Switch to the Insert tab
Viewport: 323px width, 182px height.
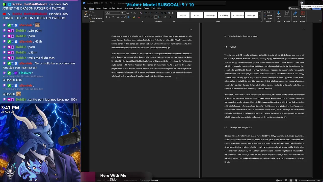tap(98, 8)
